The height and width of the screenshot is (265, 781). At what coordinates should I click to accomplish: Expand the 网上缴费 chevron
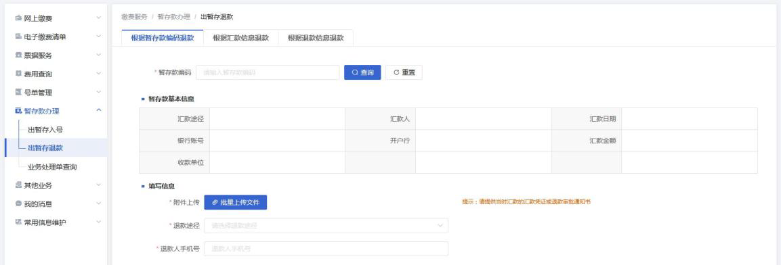99,18
